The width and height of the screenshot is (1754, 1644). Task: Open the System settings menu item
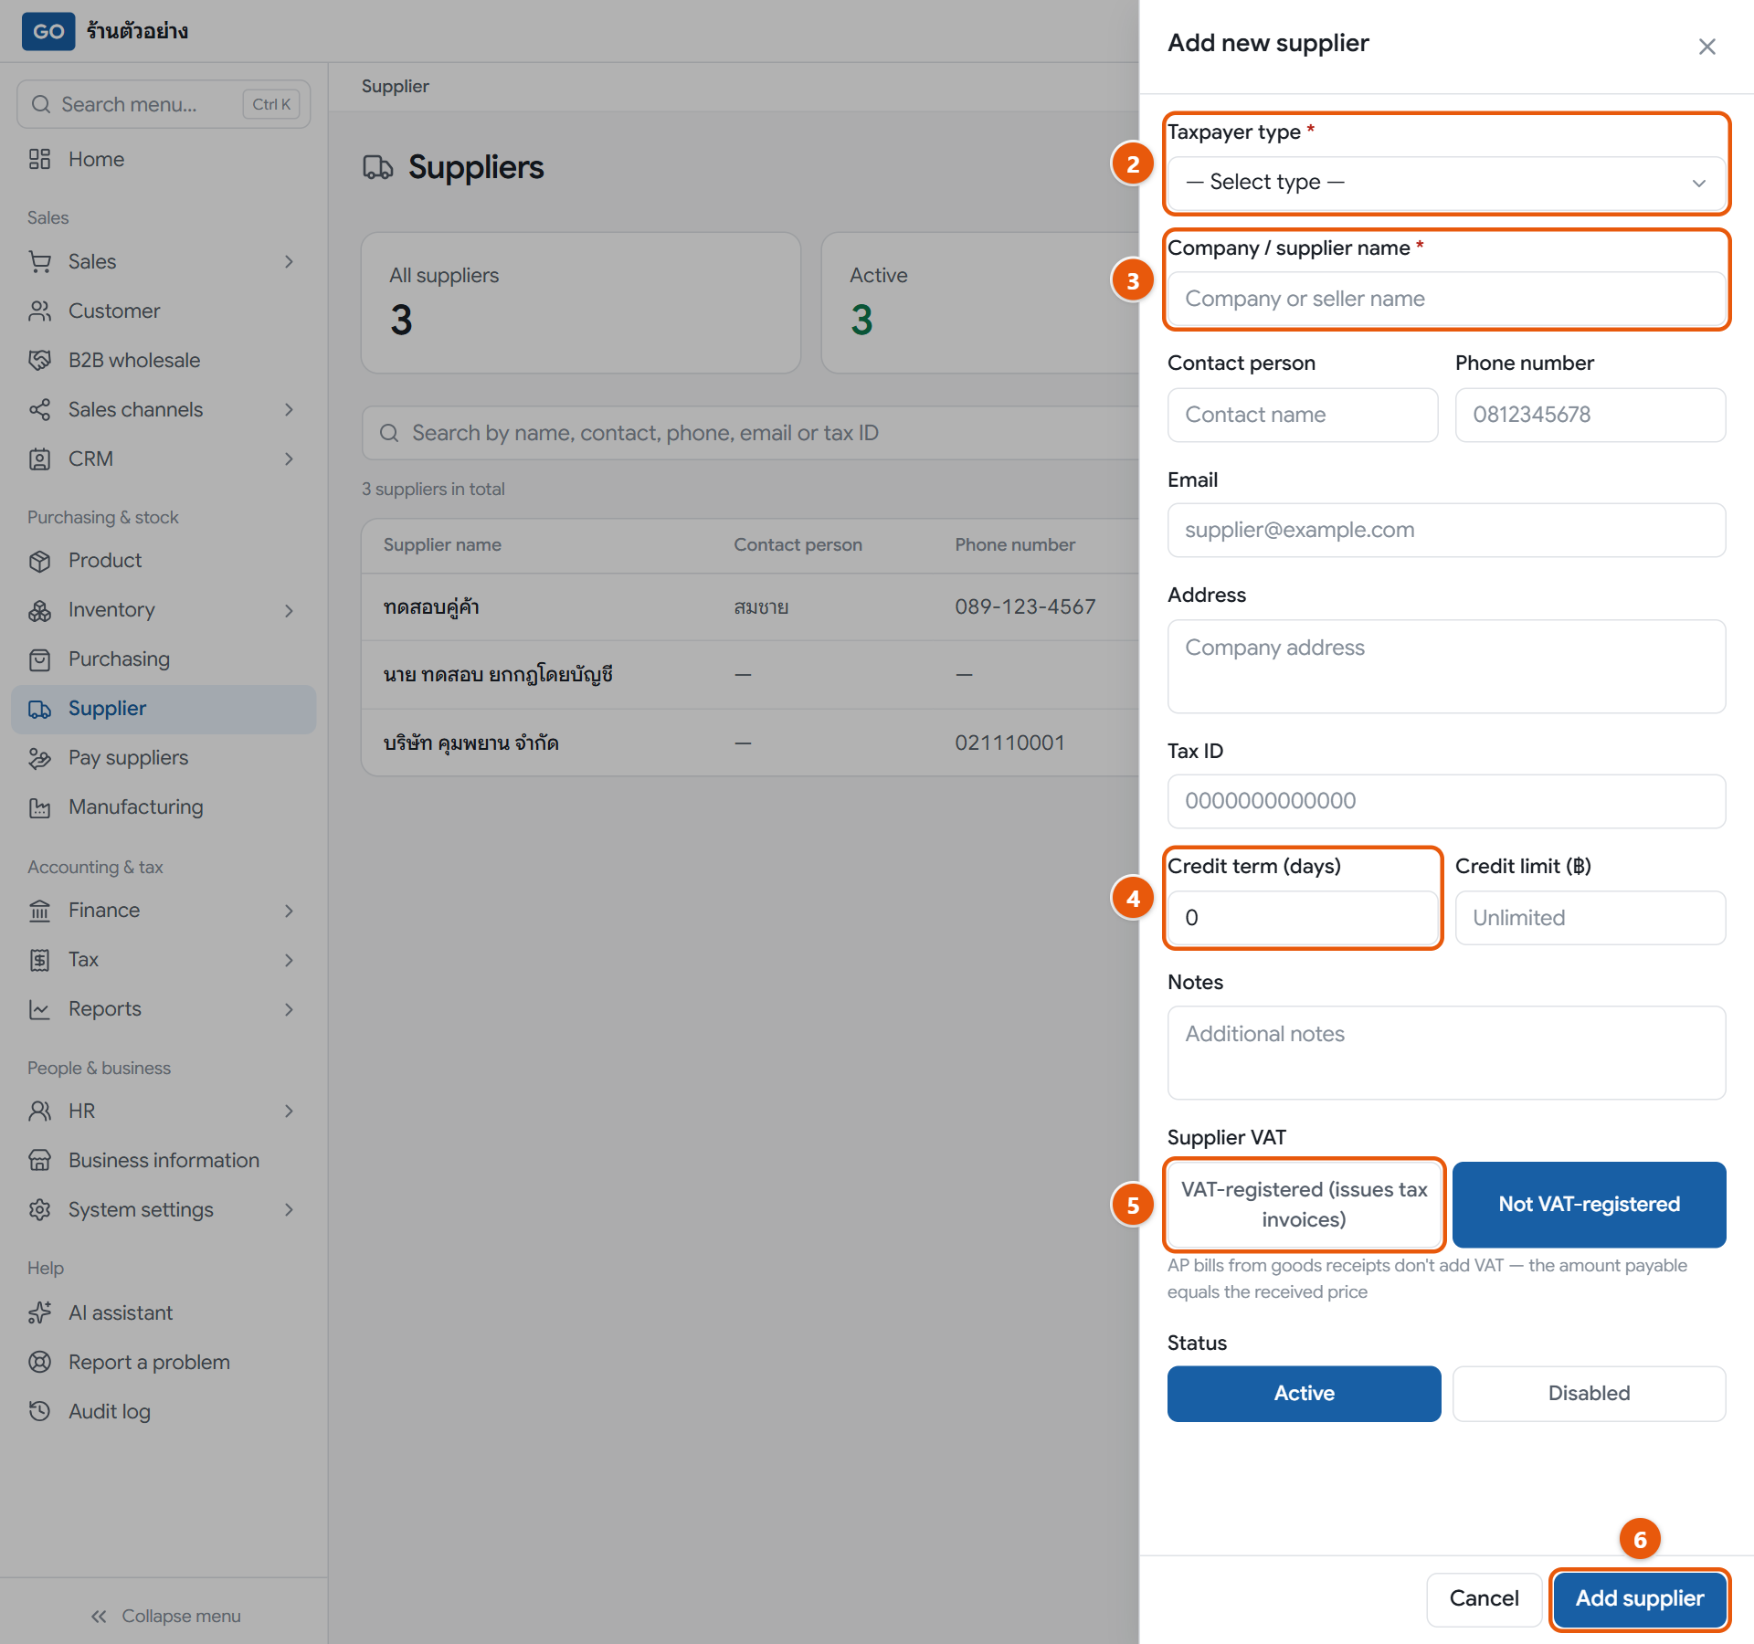click(164, 1209)
